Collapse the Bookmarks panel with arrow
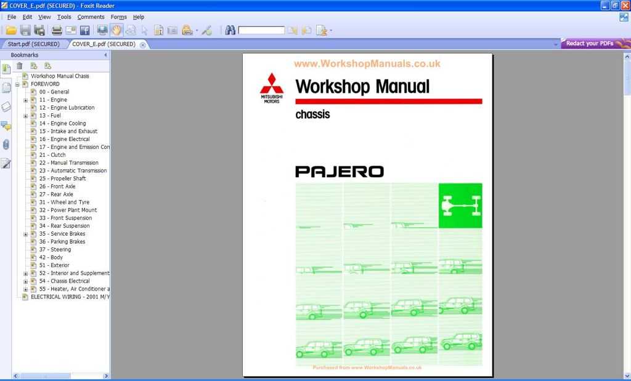The height and width of the screenshot is (381, 631). (x=105, y=55)
